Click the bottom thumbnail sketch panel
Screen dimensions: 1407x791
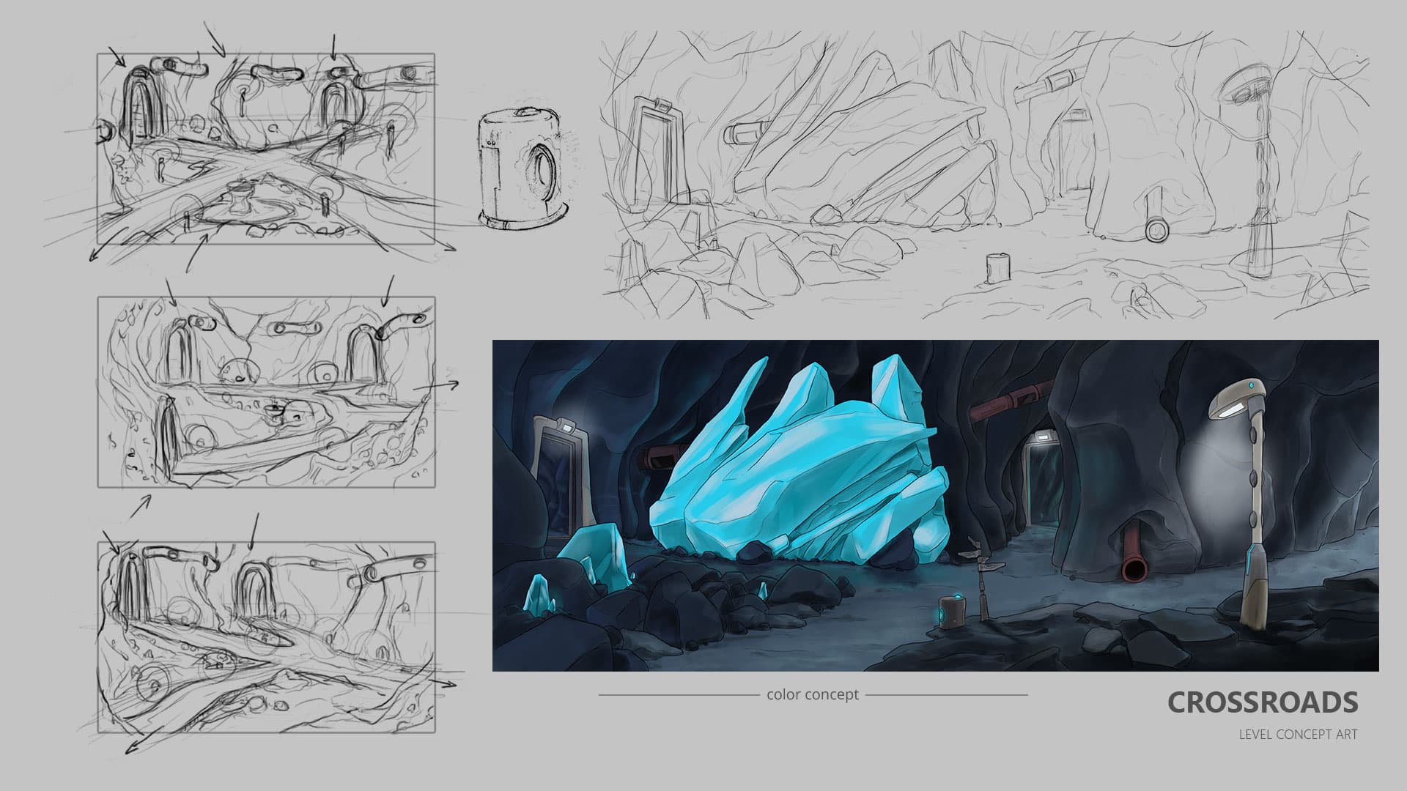pos(266,637)
